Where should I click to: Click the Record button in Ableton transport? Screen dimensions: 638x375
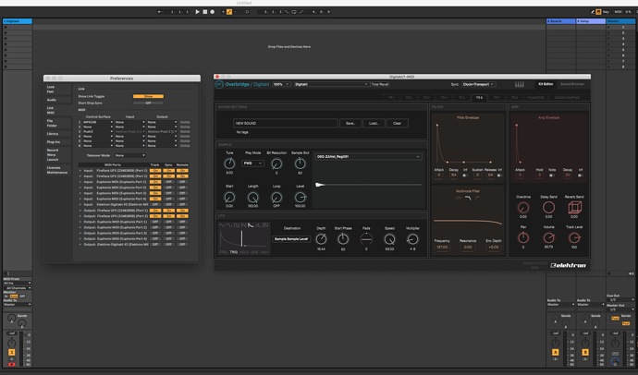click(x=213, y=12)
